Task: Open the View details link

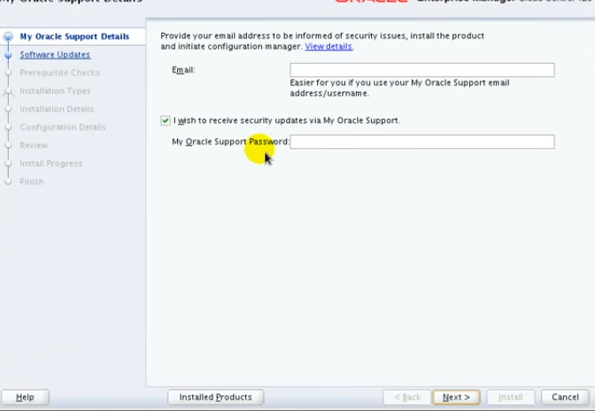Action: click(x=328, y=46)
